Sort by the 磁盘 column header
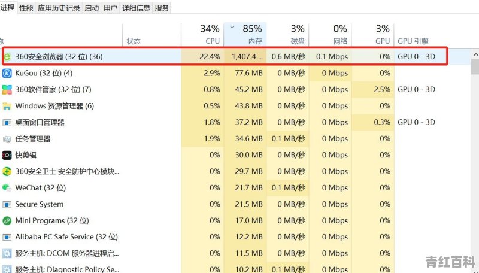The image size is (479, 273). (x=287, y=35)
